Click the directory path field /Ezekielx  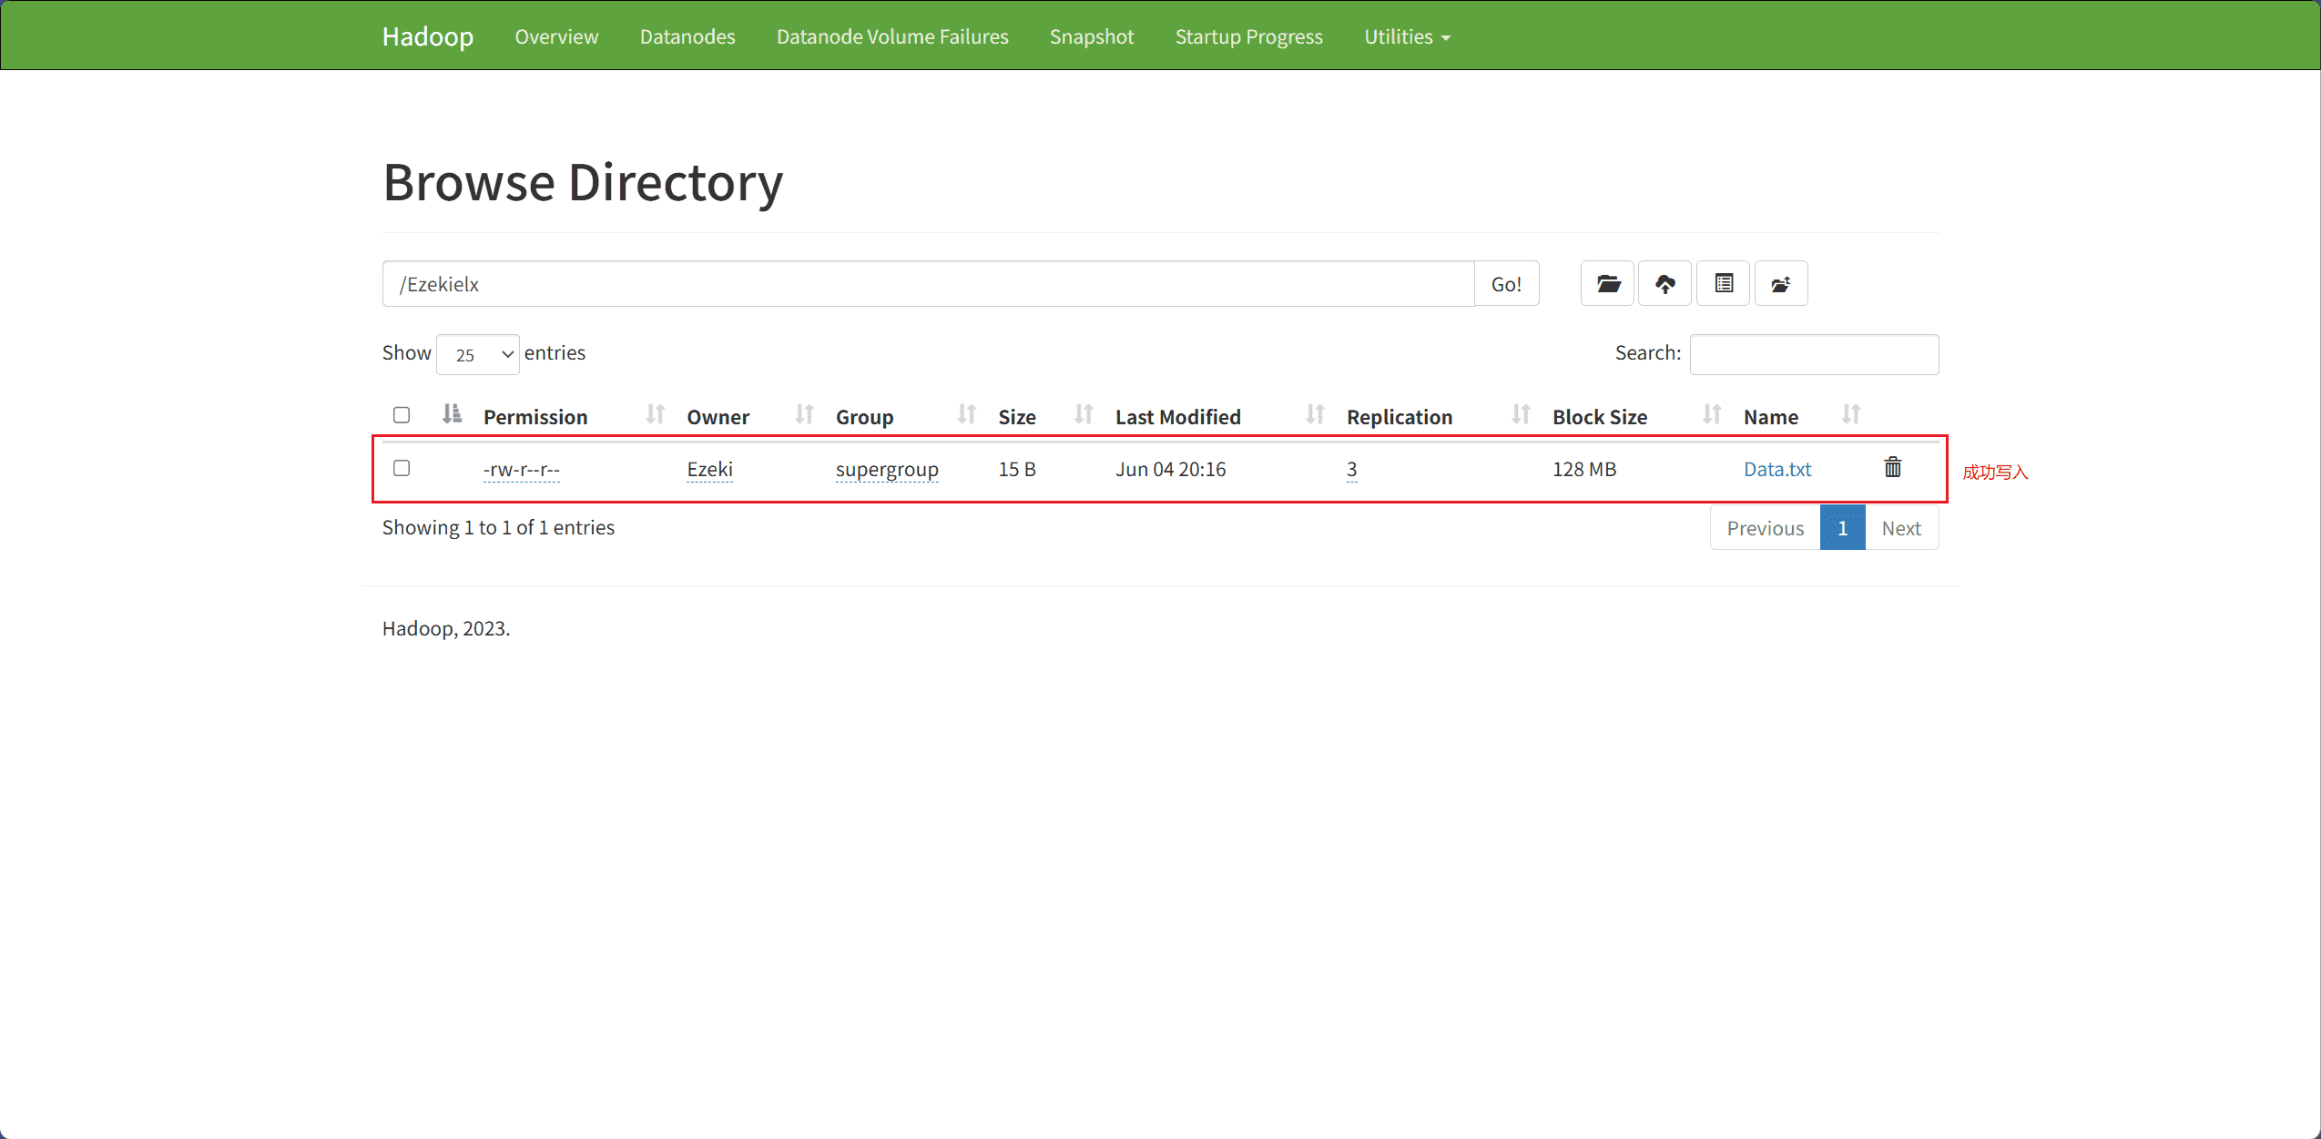[x=928, y=284]
